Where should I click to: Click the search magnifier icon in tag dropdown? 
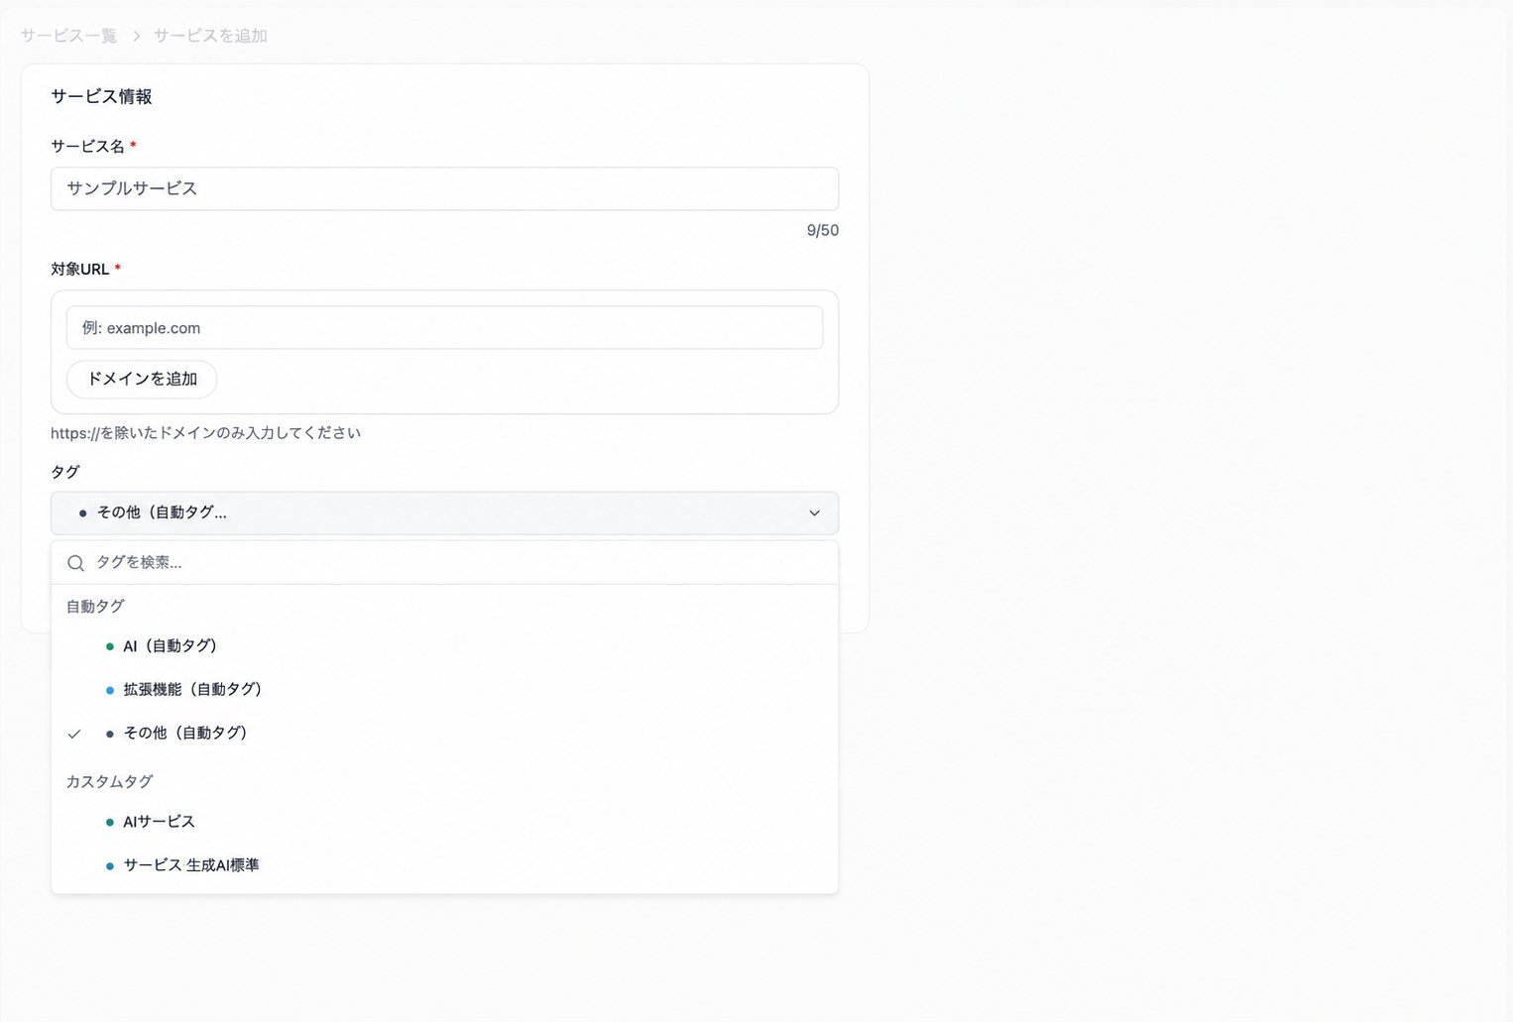(75, 563)
